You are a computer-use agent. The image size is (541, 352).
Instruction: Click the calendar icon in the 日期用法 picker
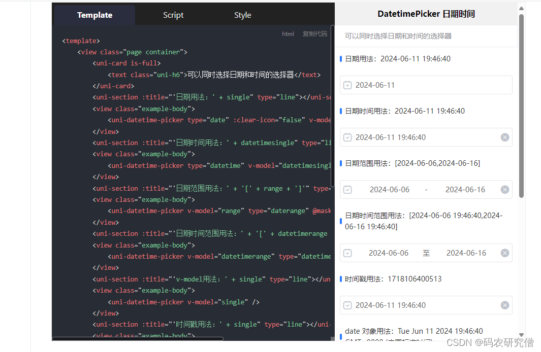347,85
